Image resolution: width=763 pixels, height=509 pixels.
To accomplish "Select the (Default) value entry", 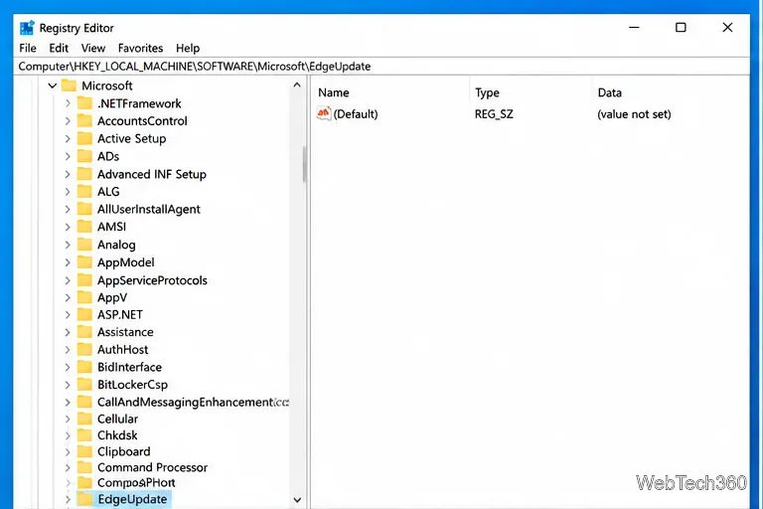I will coord(356,114).
